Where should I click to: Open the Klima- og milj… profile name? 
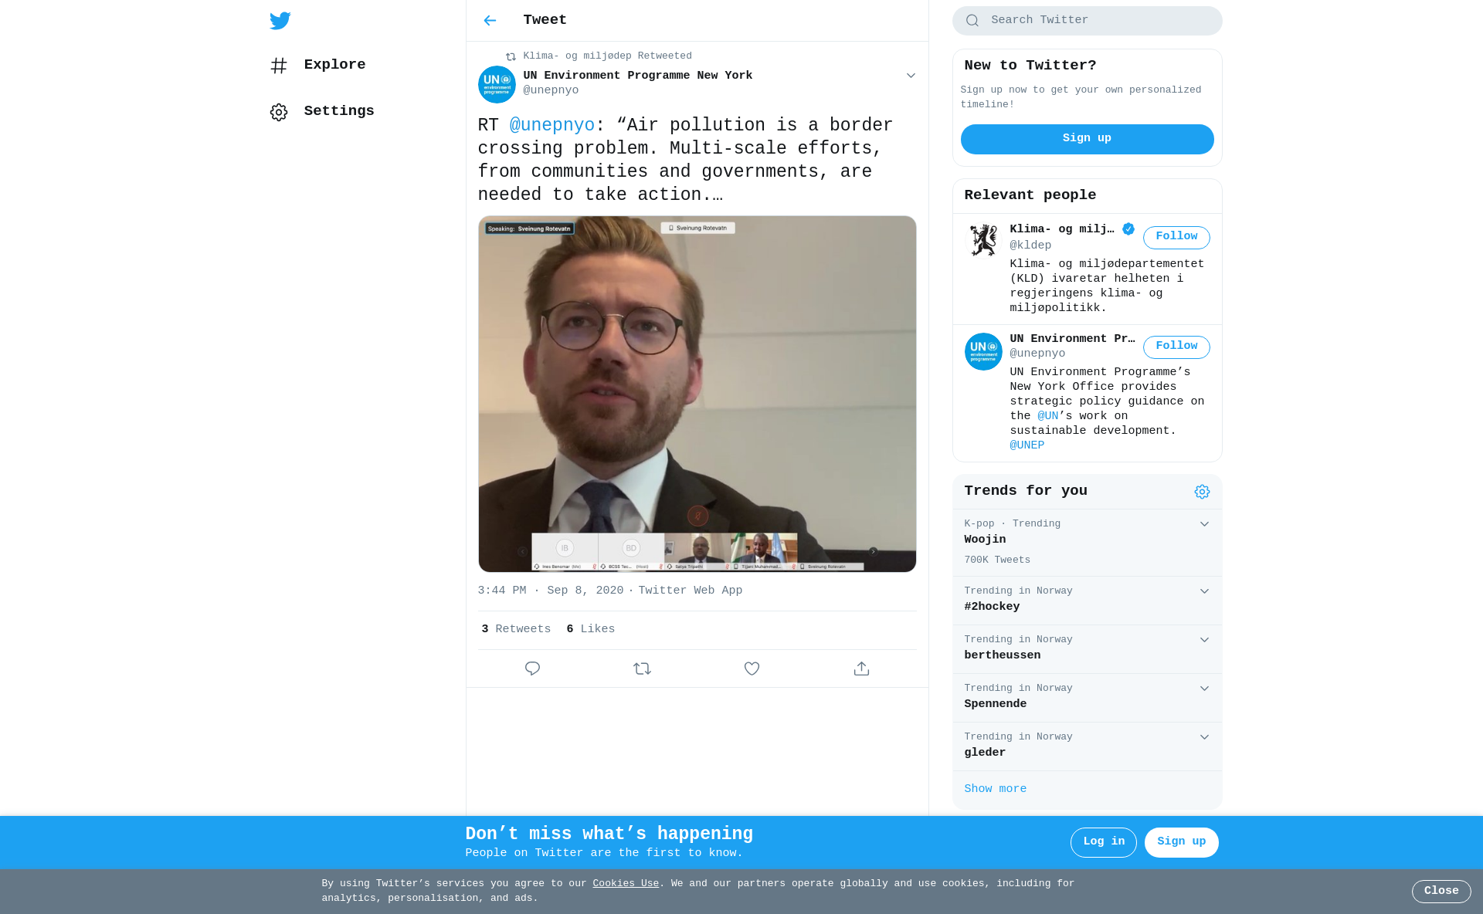click(x=1061, y=229)
